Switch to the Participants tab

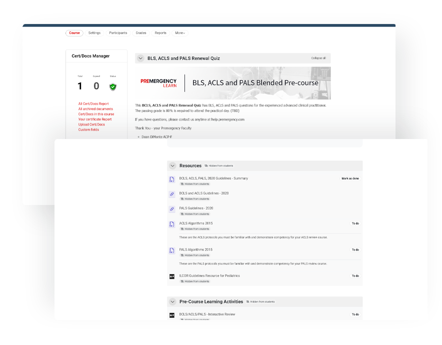point(118,33)
